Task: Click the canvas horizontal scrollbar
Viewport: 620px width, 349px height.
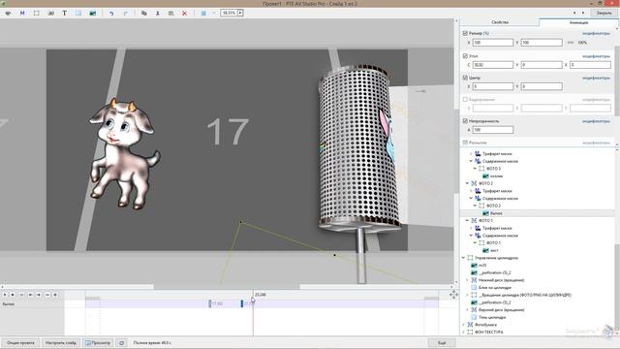Action: point(227,287)
